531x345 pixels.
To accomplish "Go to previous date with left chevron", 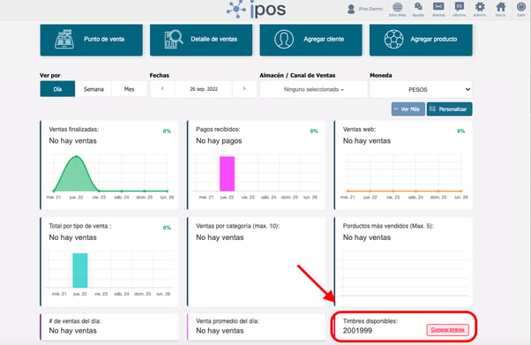I will (162, 89).
